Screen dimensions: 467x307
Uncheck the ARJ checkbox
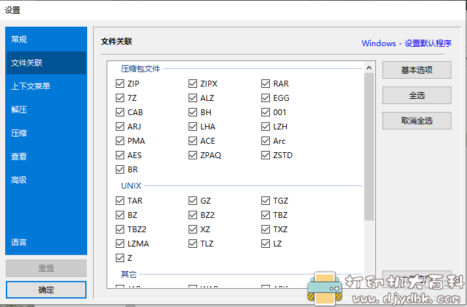(x=120, y=127)
